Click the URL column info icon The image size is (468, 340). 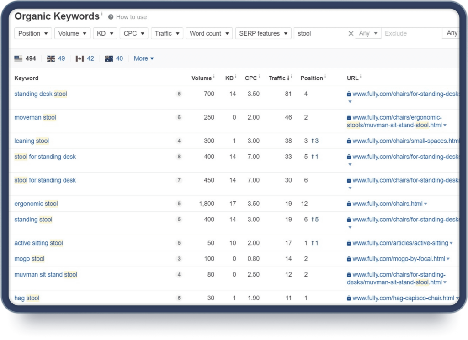(x=361, y=77)
